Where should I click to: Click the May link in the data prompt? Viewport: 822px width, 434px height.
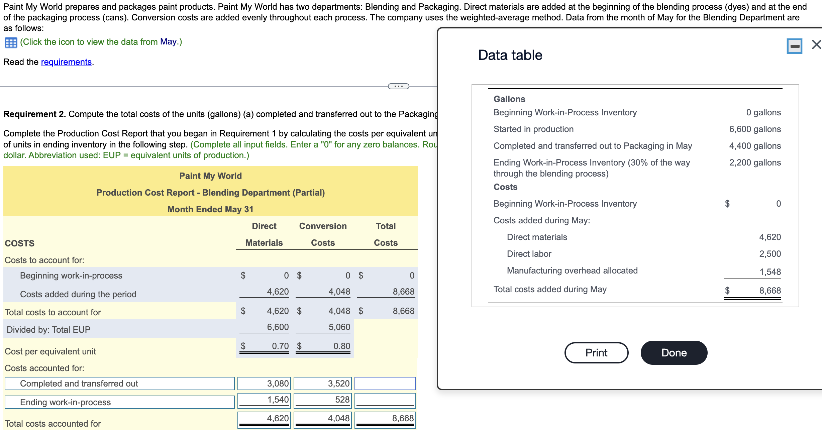pyautogui.click(x=168, y=41)
